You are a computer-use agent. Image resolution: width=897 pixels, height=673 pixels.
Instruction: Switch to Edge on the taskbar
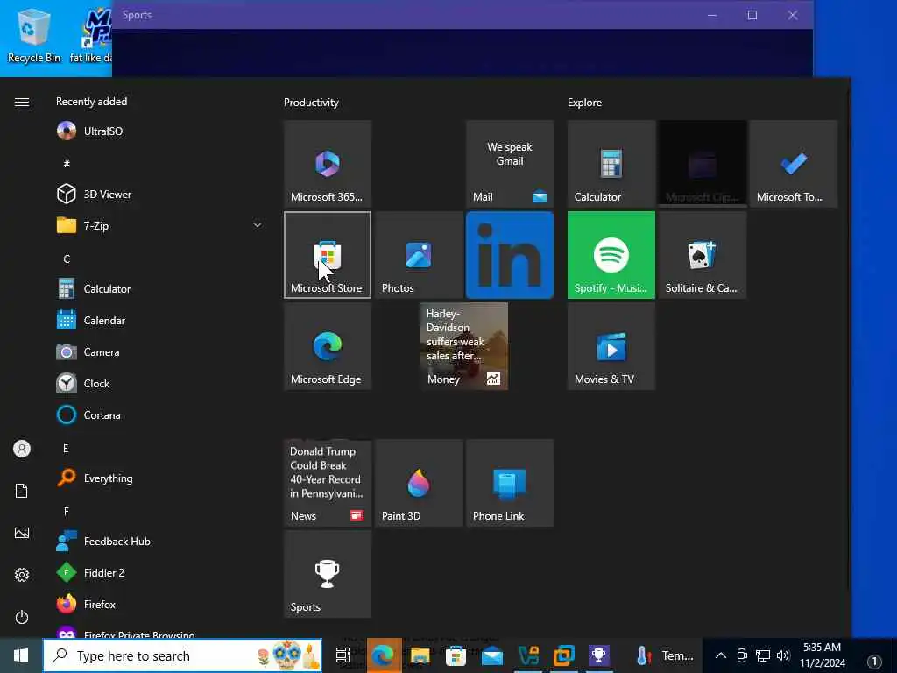point(383,655)
